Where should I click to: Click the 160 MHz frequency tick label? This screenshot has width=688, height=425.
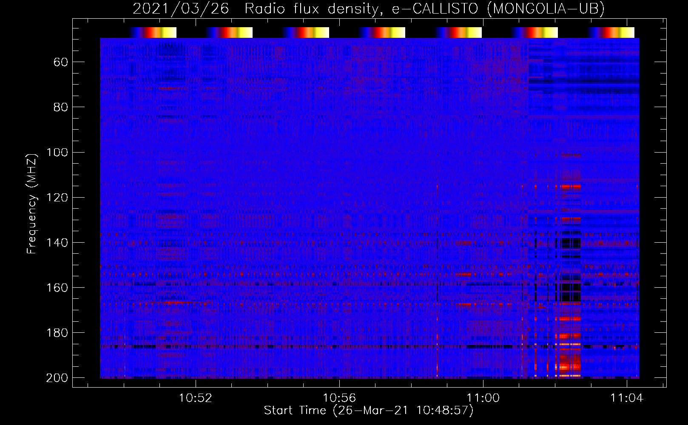click(x=57, y=288)
